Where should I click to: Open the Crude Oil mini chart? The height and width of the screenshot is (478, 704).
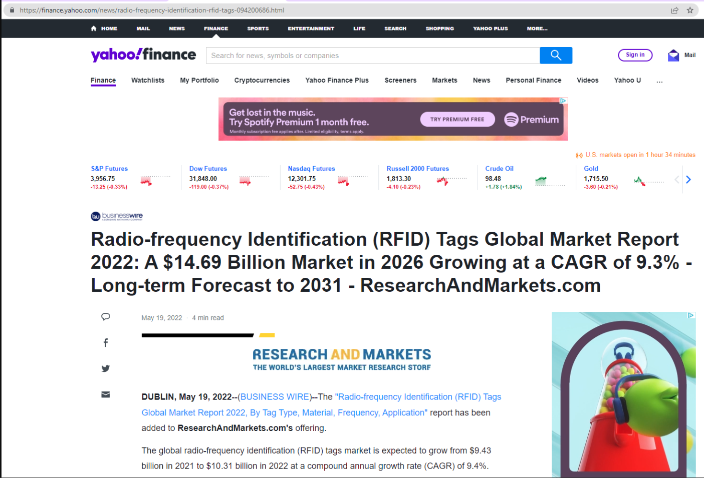pos(550,181)
